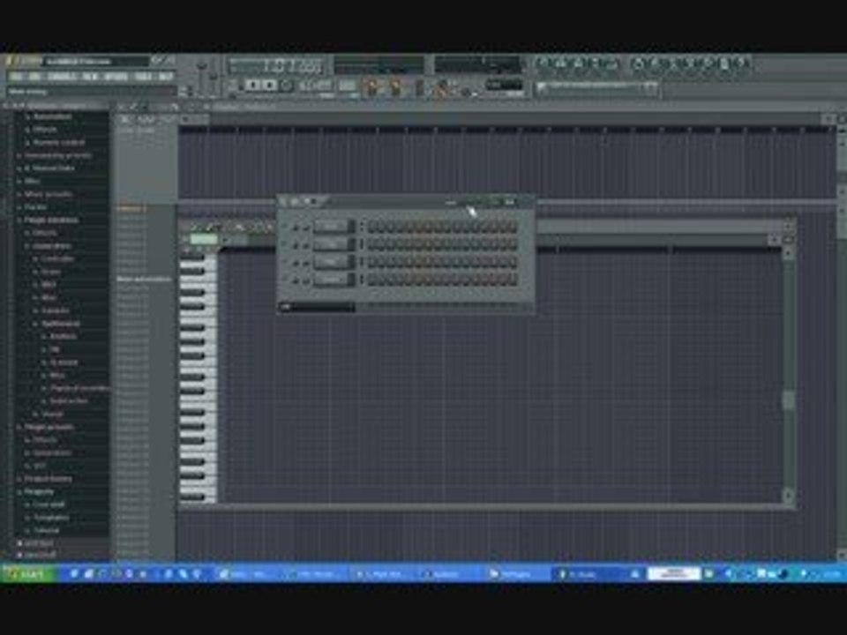847x635 pixels.
Task: Click the piano roll vertical scrollbar thumb
Action: 789,400
